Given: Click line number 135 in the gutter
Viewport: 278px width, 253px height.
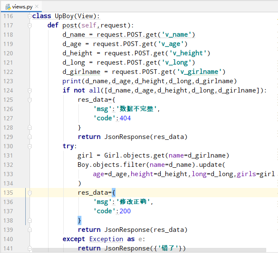Looking at the screenshot, I should [8, 193].
